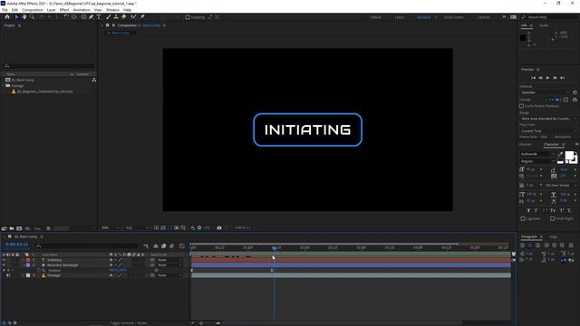Select the Rectangle shape tool
This screenshot has height=326, width=580.
83,17
